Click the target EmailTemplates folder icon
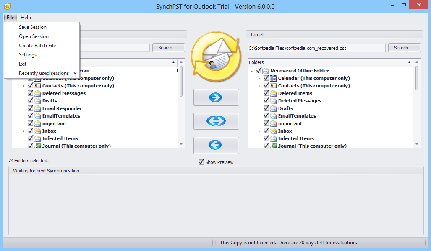Viewport: 431px width, 251px height. click(273, 116)
